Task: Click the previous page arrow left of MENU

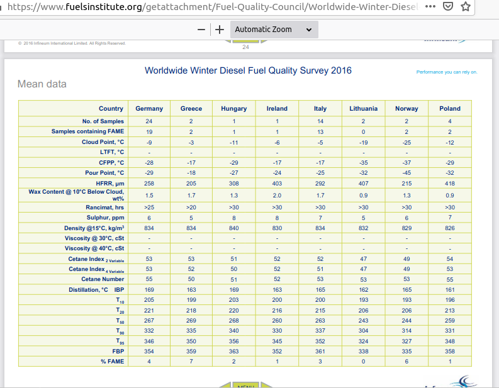Action: 225,384
